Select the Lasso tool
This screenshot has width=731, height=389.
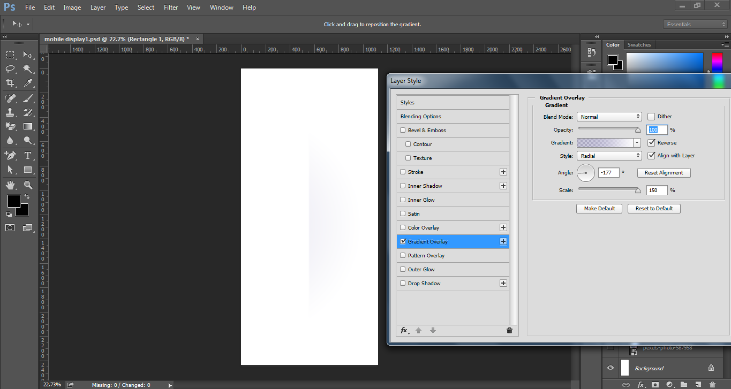coord(10,69)
